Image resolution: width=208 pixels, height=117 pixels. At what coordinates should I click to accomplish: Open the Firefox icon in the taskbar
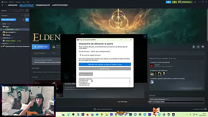click(x=87, y=114)
